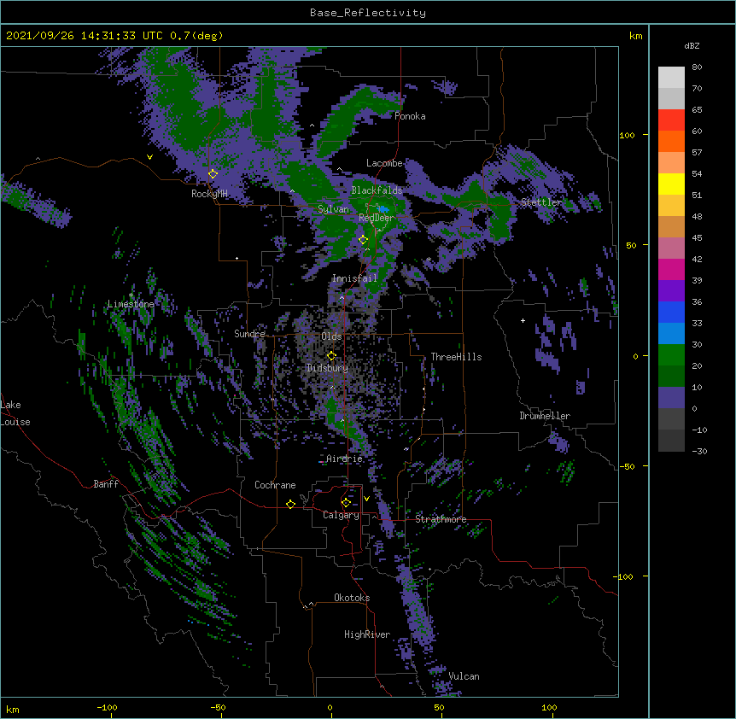This screenshot has width=736, height=719.
Task: Select the Cochrane label
Action: [275, 485]
